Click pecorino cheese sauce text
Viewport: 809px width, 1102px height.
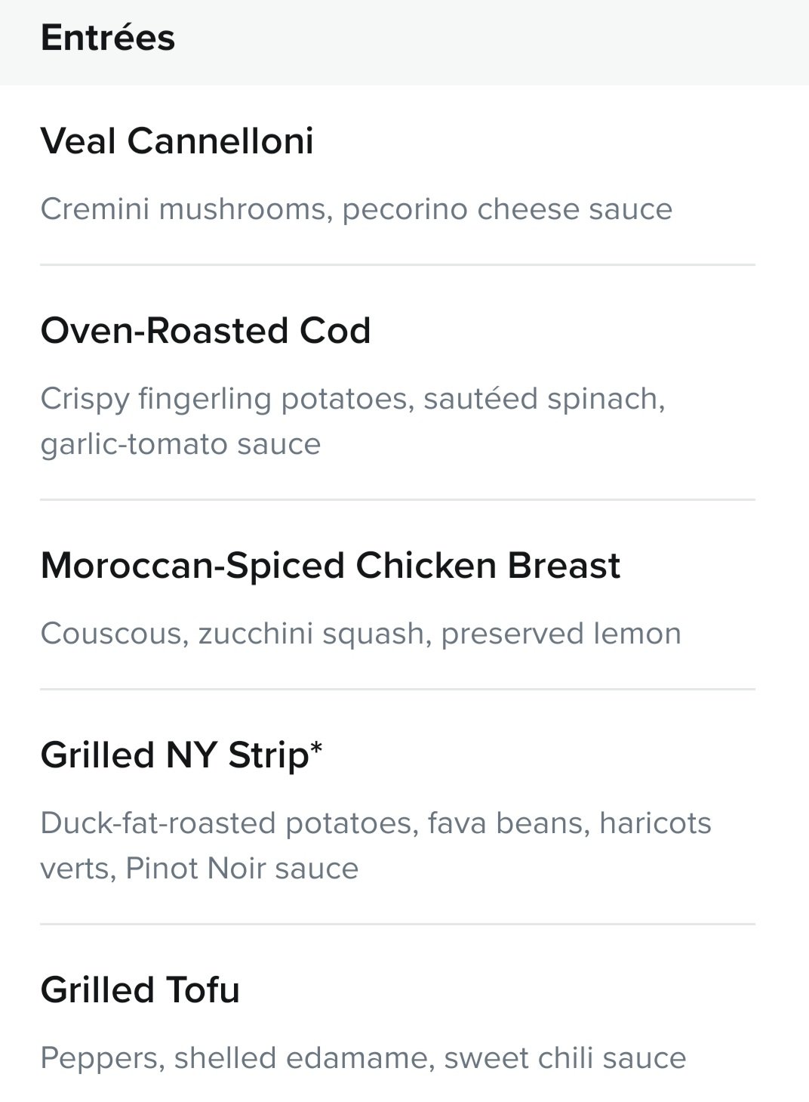click(507, 209)
